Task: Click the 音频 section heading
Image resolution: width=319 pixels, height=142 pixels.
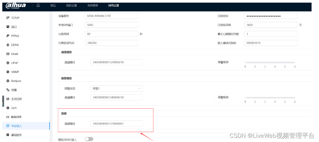Action: (64, 113)
